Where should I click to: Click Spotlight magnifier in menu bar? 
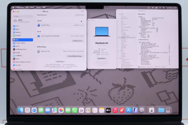[x=160, y=8]
